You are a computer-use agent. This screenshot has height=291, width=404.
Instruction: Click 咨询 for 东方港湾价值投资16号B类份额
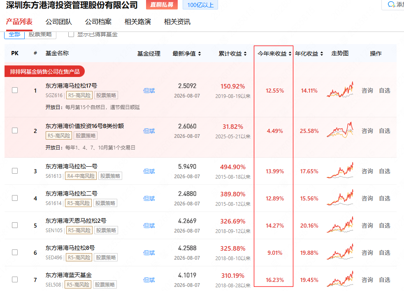[x=367, y=131]
